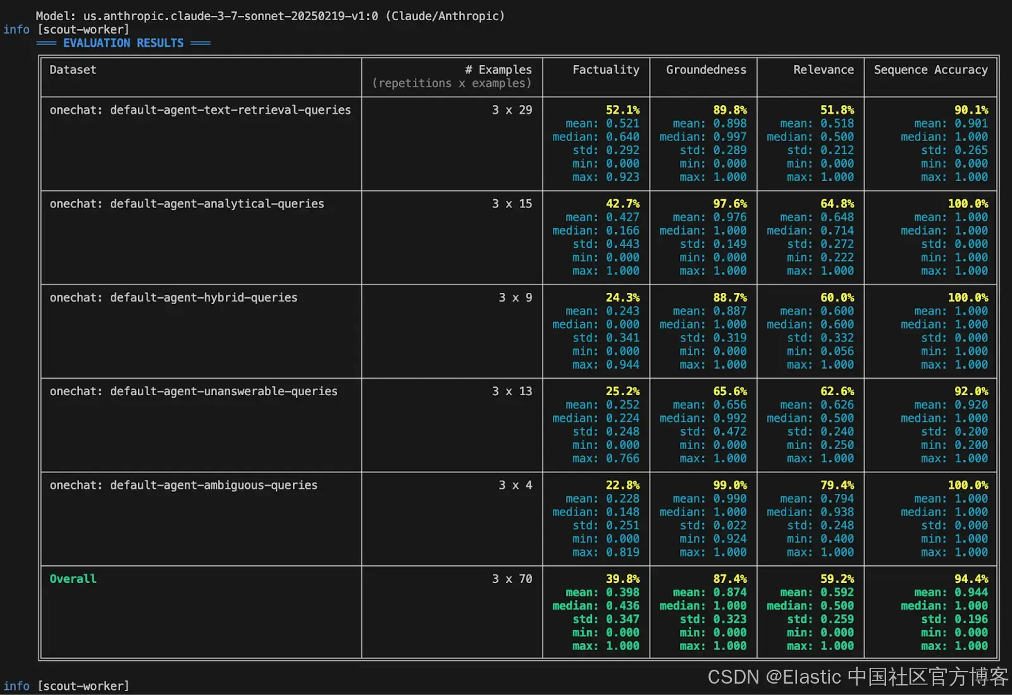The image size is (1012, 695).
Task: Click the 'default-agent-hybrid-queries' dataset name
Action: coord(204,297)
